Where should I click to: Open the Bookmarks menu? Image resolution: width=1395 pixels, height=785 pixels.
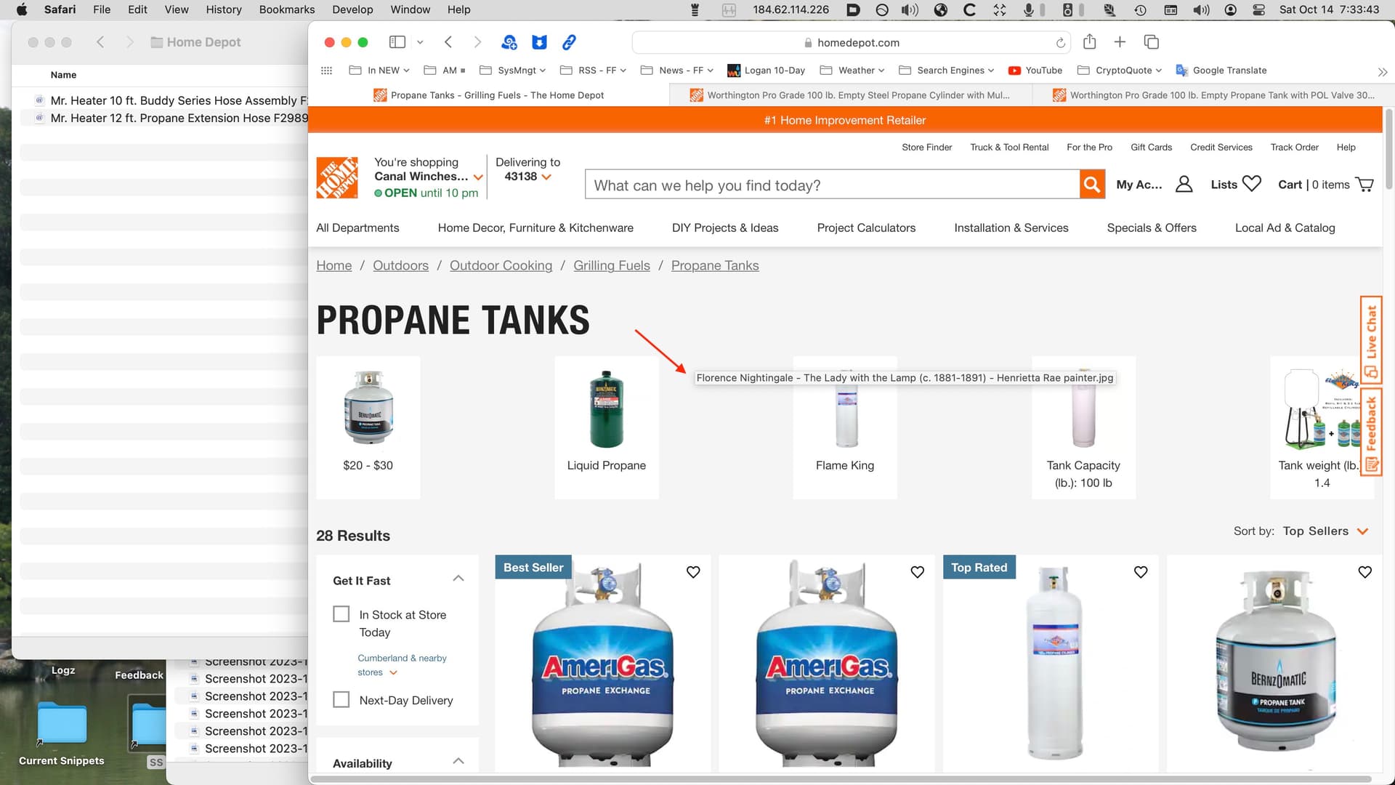point(287,9)
